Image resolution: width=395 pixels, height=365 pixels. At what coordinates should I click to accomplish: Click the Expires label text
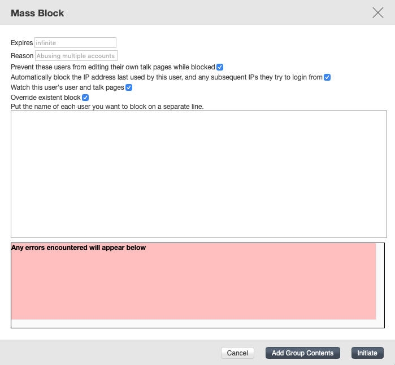(22, 43)
